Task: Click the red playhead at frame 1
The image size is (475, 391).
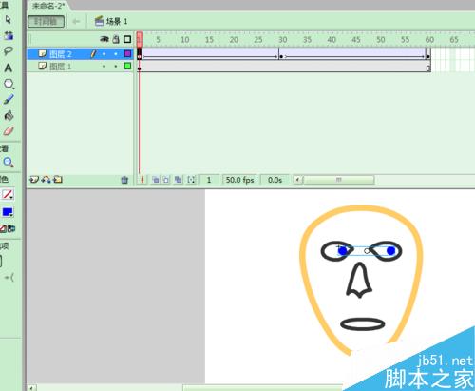Action: tap(140, 39)
